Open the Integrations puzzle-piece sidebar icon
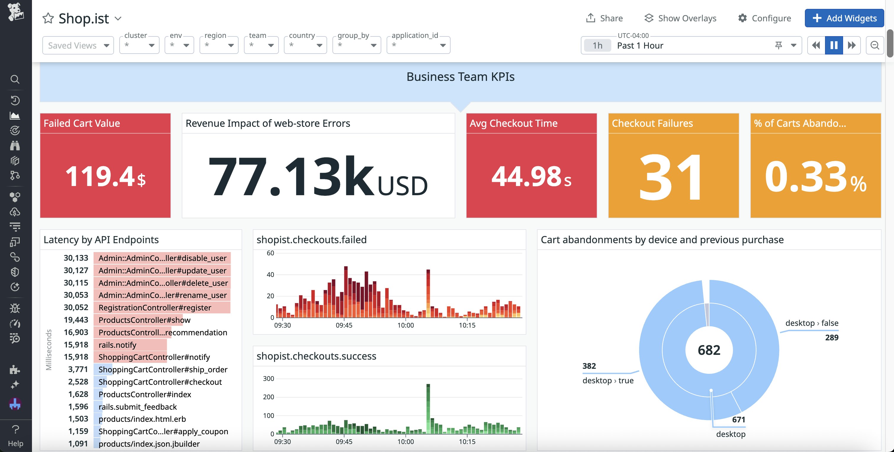The image size is (894, 452). 15,369
